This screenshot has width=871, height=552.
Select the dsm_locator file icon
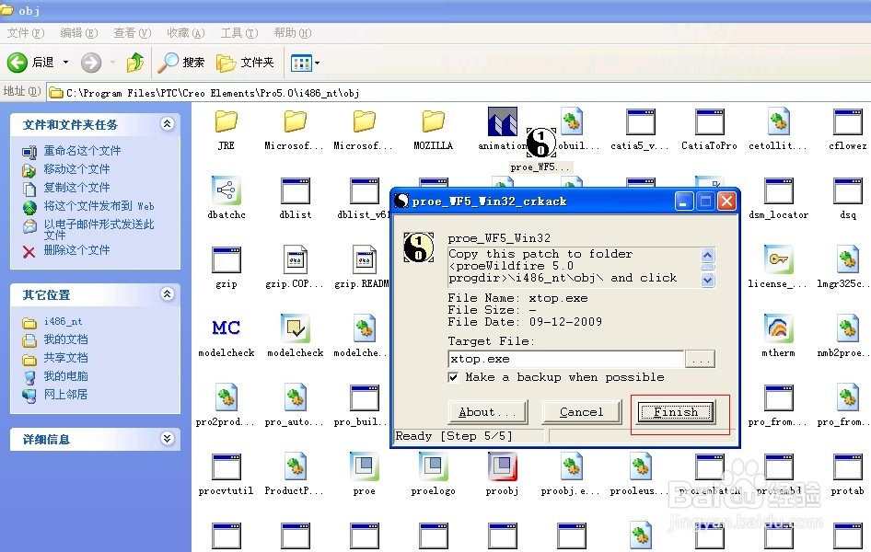pyautogui.click(x=779, y=190)
